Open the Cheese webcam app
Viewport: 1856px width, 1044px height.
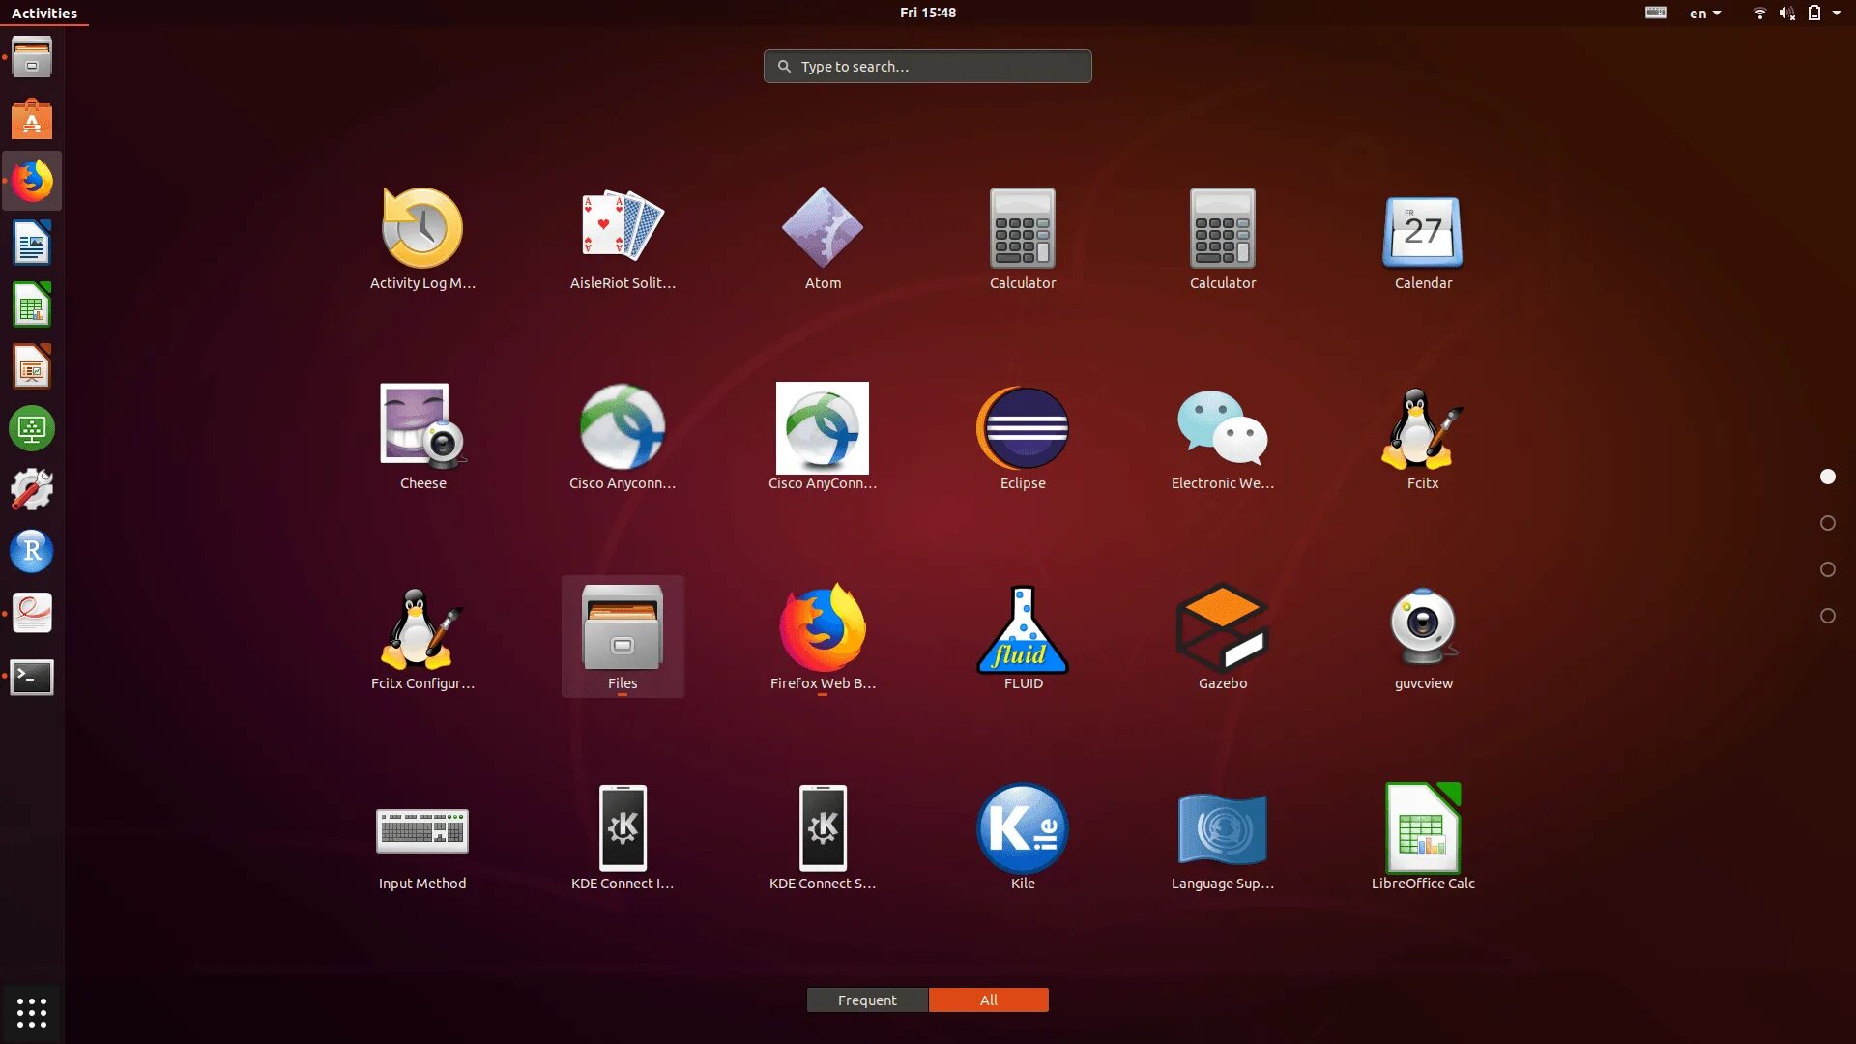[x=422, y=429]
